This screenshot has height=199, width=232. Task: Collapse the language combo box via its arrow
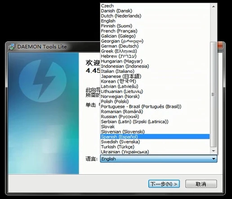(x=214, y=159)
